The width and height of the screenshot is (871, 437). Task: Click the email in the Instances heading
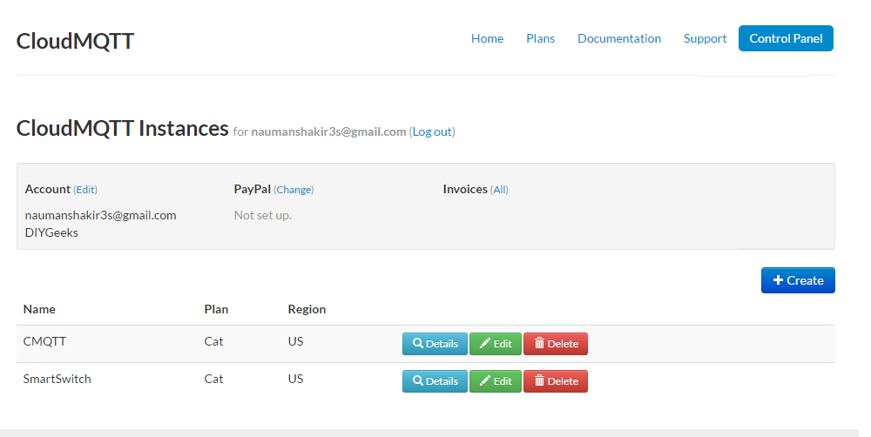coord(328,131)
